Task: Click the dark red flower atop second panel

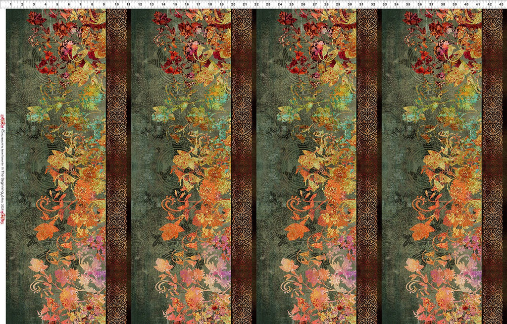Action: 161,19
